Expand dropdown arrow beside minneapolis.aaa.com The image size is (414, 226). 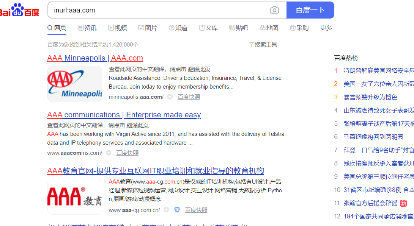click(x=170, y=97)
